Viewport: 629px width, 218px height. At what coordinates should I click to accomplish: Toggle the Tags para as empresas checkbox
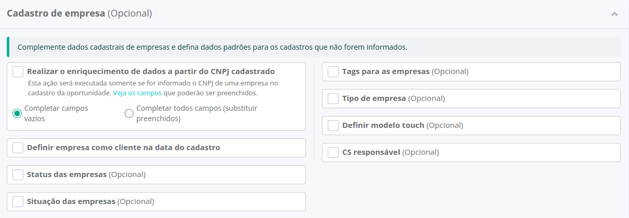(333, 71)
